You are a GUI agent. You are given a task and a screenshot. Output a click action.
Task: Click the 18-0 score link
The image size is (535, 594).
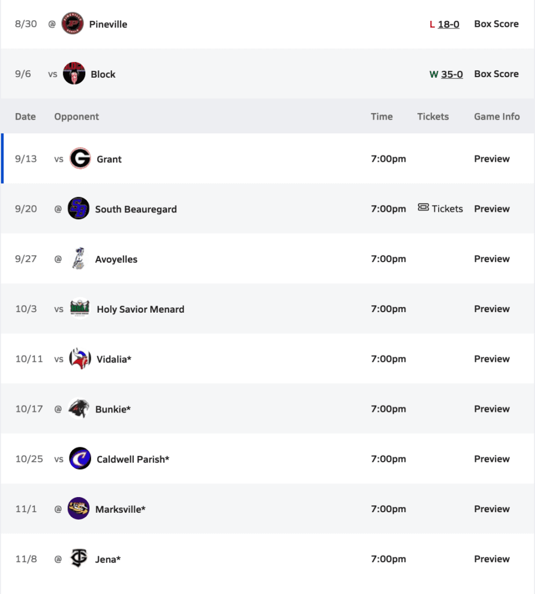coord(449,24)
